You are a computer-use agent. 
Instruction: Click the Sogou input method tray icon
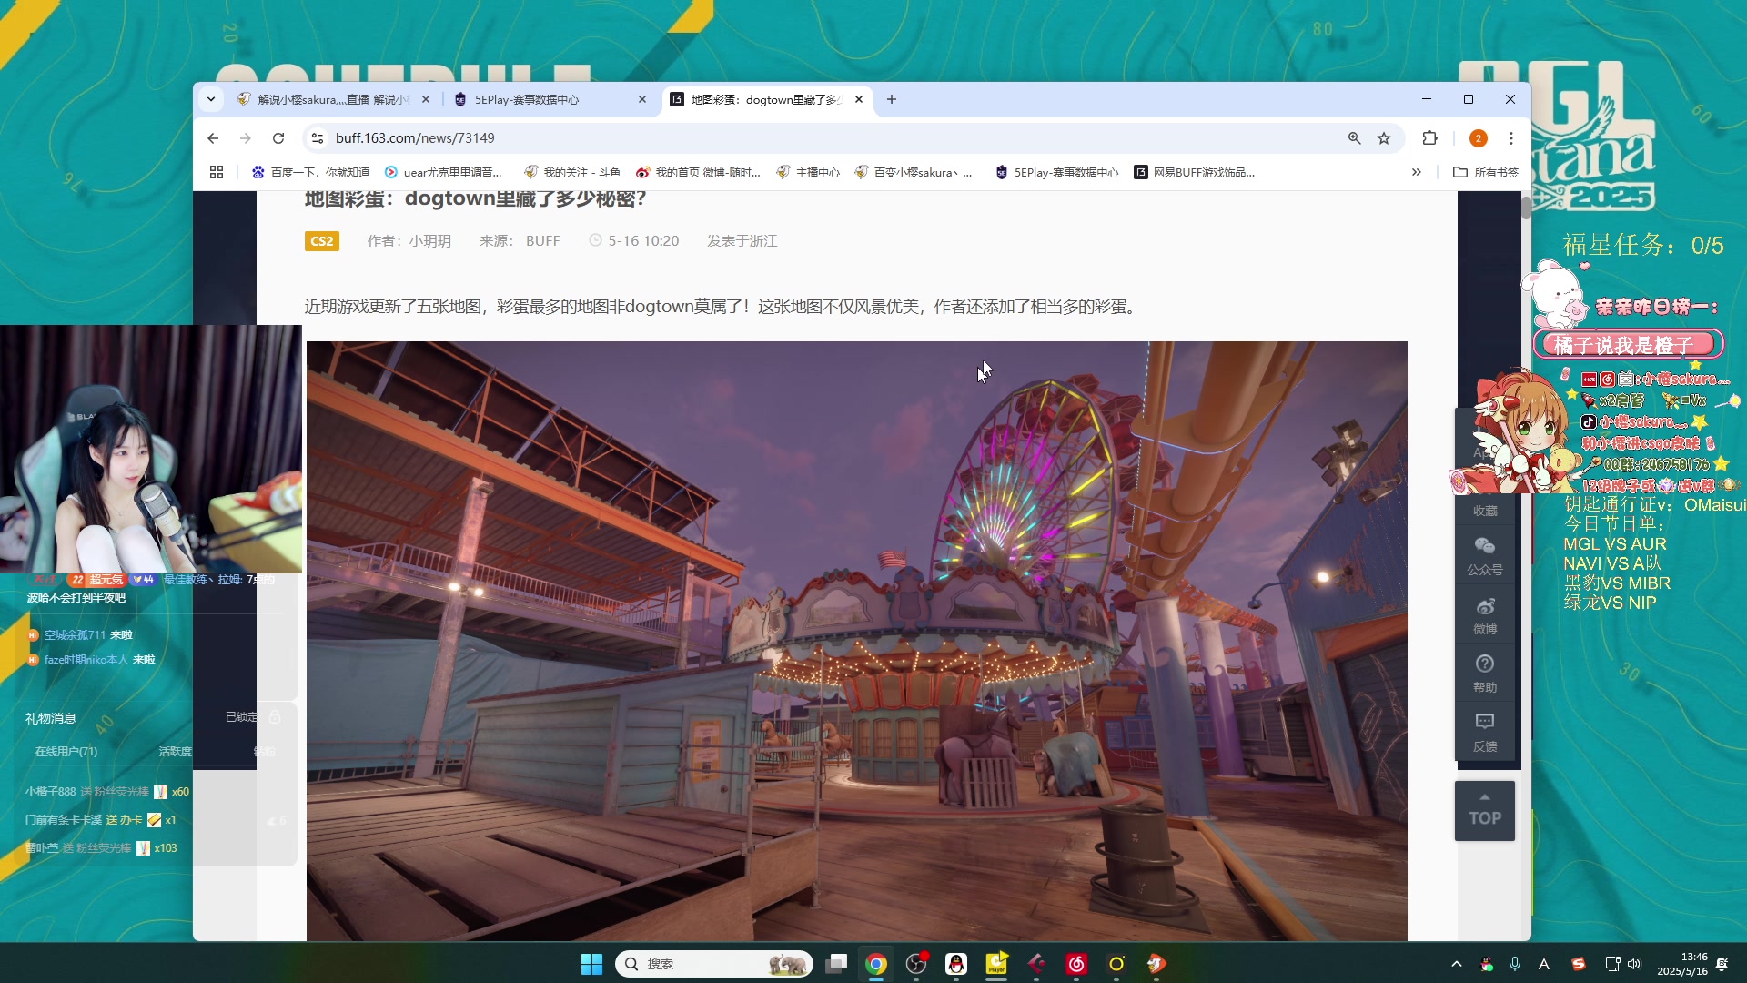[x=1579, y=964]
